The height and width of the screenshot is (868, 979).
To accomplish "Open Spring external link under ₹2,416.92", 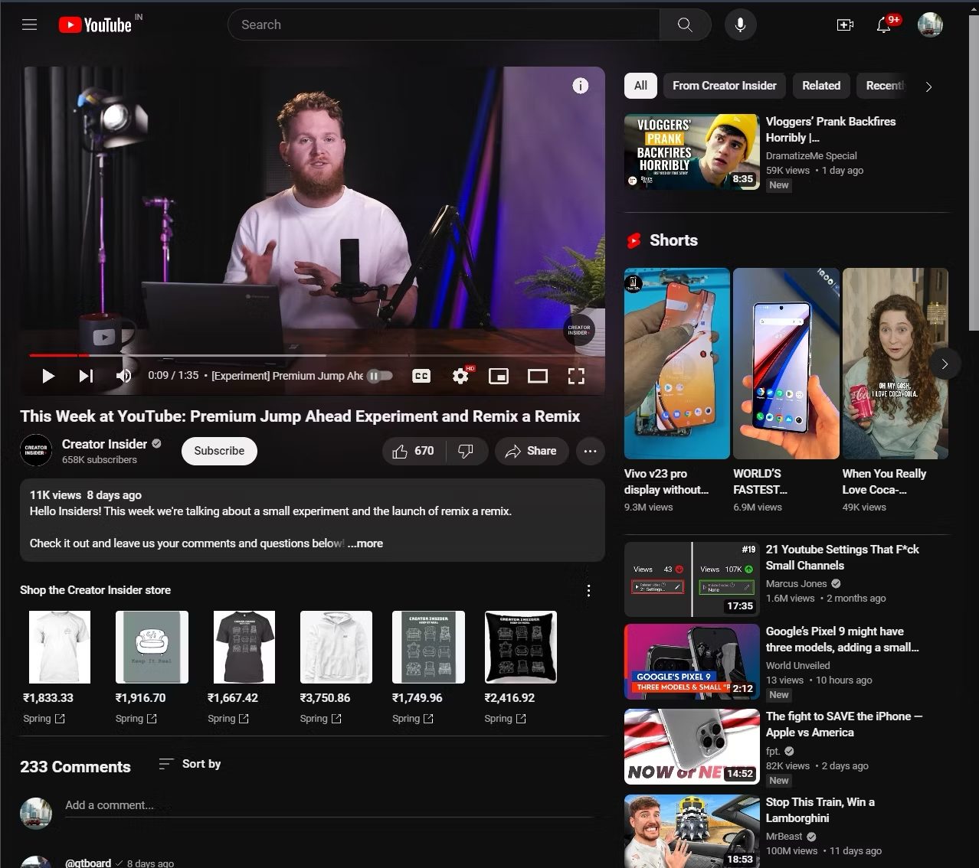I will 506,718.
